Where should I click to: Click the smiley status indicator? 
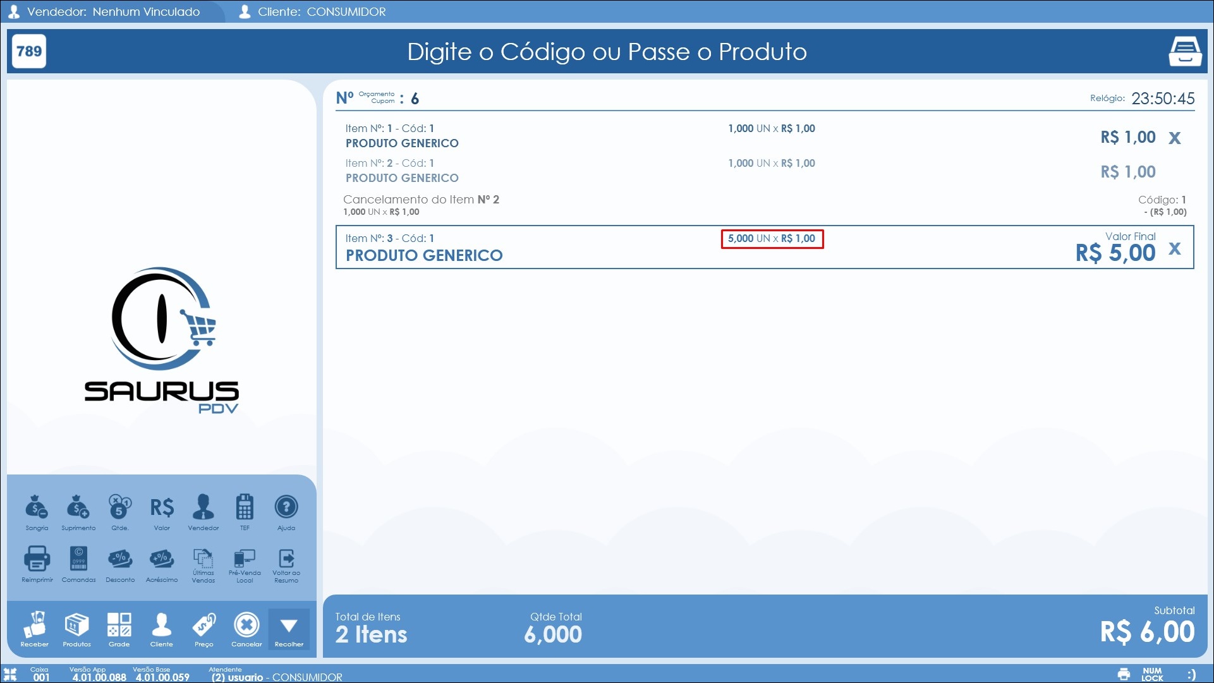tap(1191, 674)
